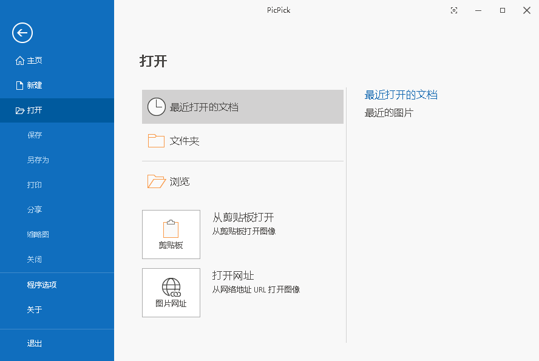Click the 主页 home icon in sidebar
Screen dimensions: 539x361
pos(19,60)
